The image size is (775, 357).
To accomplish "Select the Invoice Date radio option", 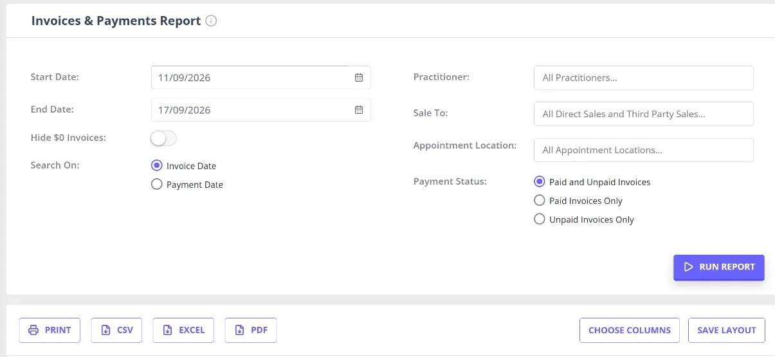I will pyautogui.click(x=156, y=165).
